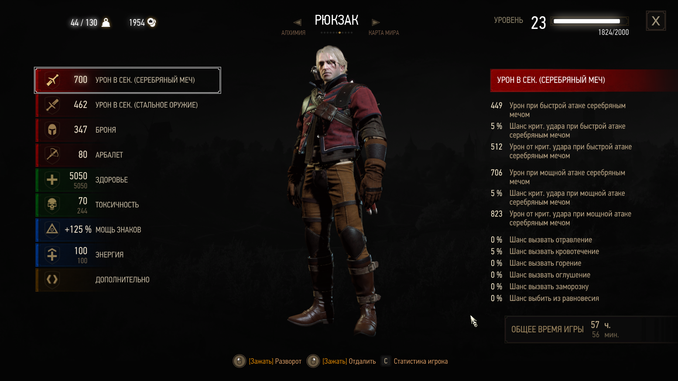Expand the Дополнительно stats row
Viewport: 678px width, 381px height.
128,280
